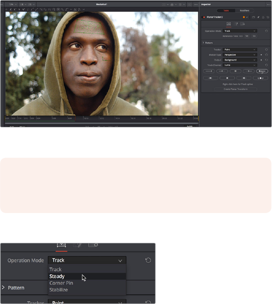Switch to the Modifiers tab
The height and width of the screenshot is (304, 272).
(244, 11)
